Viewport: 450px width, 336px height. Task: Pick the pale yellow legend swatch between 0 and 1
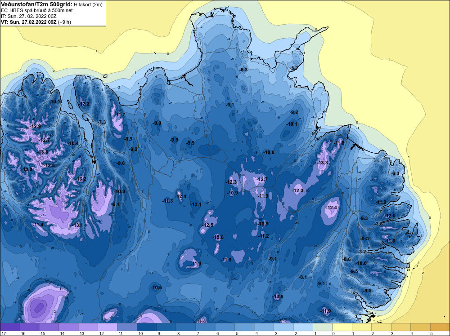tap(342, 327)
